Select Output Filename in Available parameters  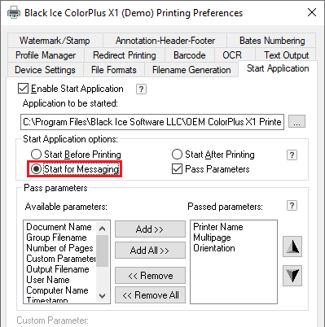pyautogui.click(x=58, y=269)
